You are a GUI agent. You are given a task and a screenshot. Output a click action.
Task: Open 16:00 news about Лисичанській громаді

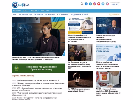[x=37, y=94]
